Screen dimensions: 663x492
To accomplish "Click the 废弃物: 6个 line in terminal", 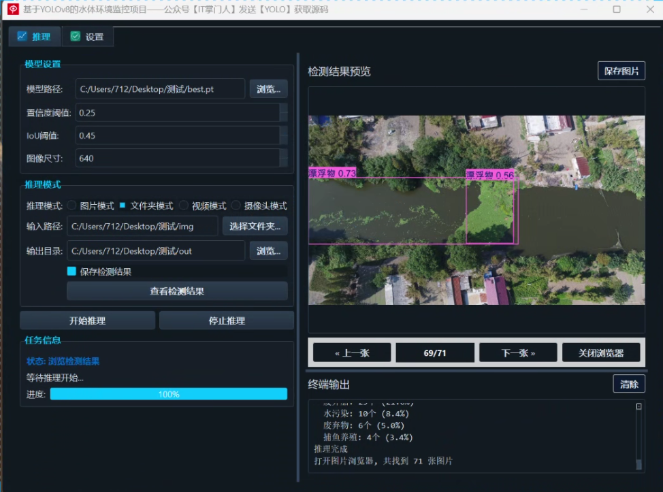I will 363,425.
